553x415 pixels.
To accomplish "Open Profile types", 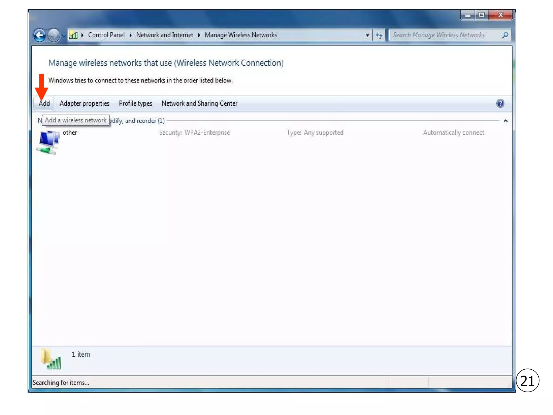I will click(135, 103).
